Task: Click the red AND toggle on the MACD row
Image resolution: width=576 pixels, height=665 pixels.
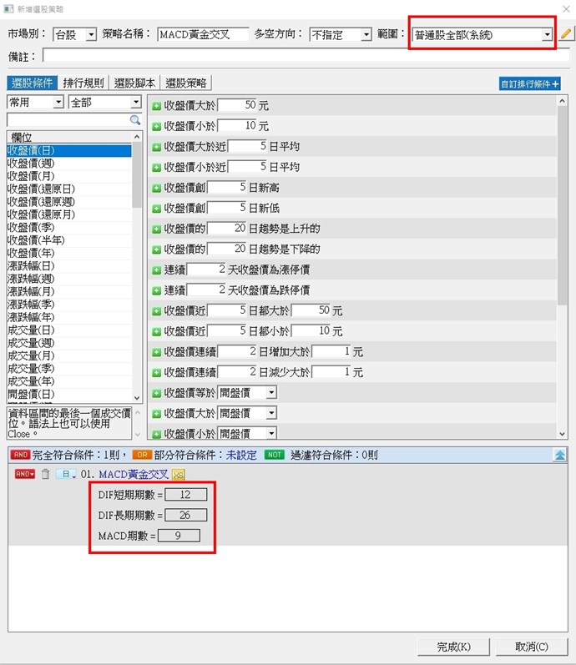Action: tap(25, 475)
